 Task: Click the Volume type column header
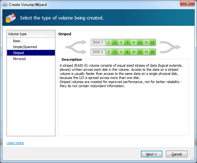tap(27, 34)
